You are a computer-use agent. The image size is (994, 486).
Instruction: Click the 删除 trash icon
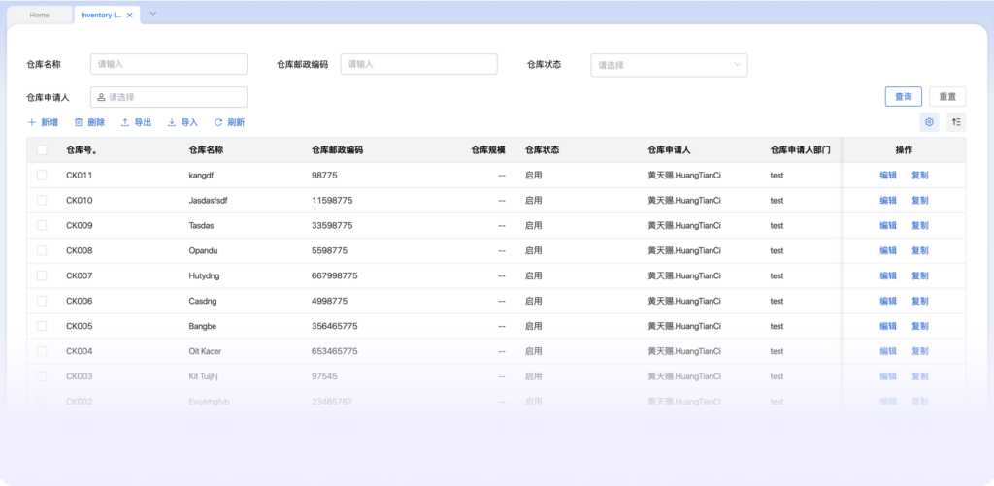point(79,122)
